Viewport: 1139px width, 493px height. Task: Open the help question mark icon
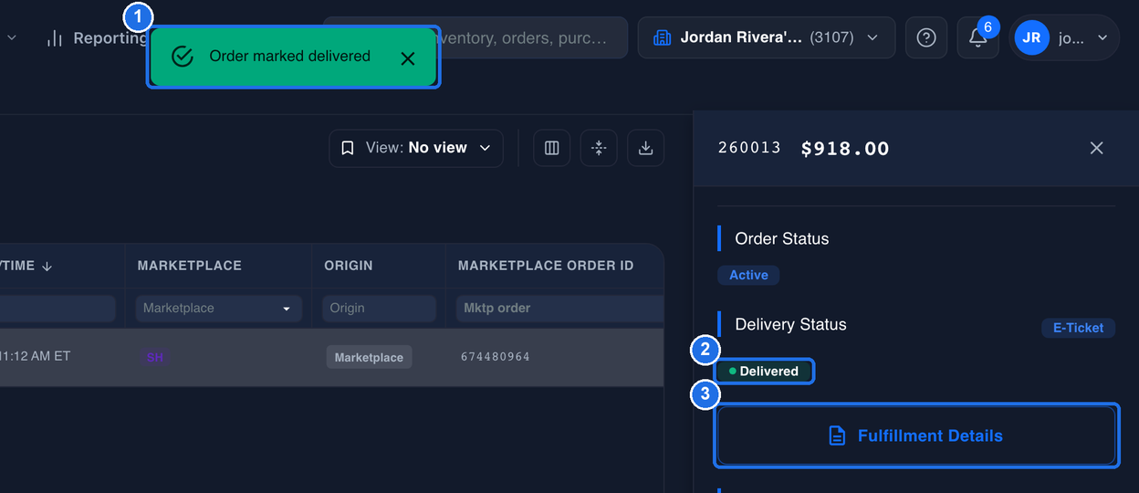(926, 37)
